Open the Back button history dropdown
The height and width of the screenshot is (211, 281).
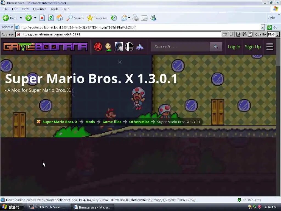tap(21, 18)
